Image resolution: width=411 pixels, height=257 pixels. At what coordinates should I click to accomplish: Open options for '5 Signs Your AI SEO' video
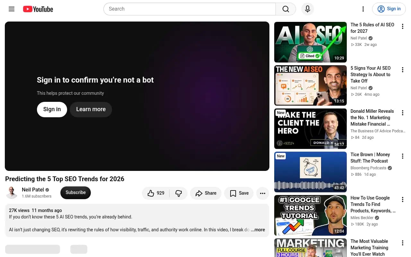click(x=402, y=70)
